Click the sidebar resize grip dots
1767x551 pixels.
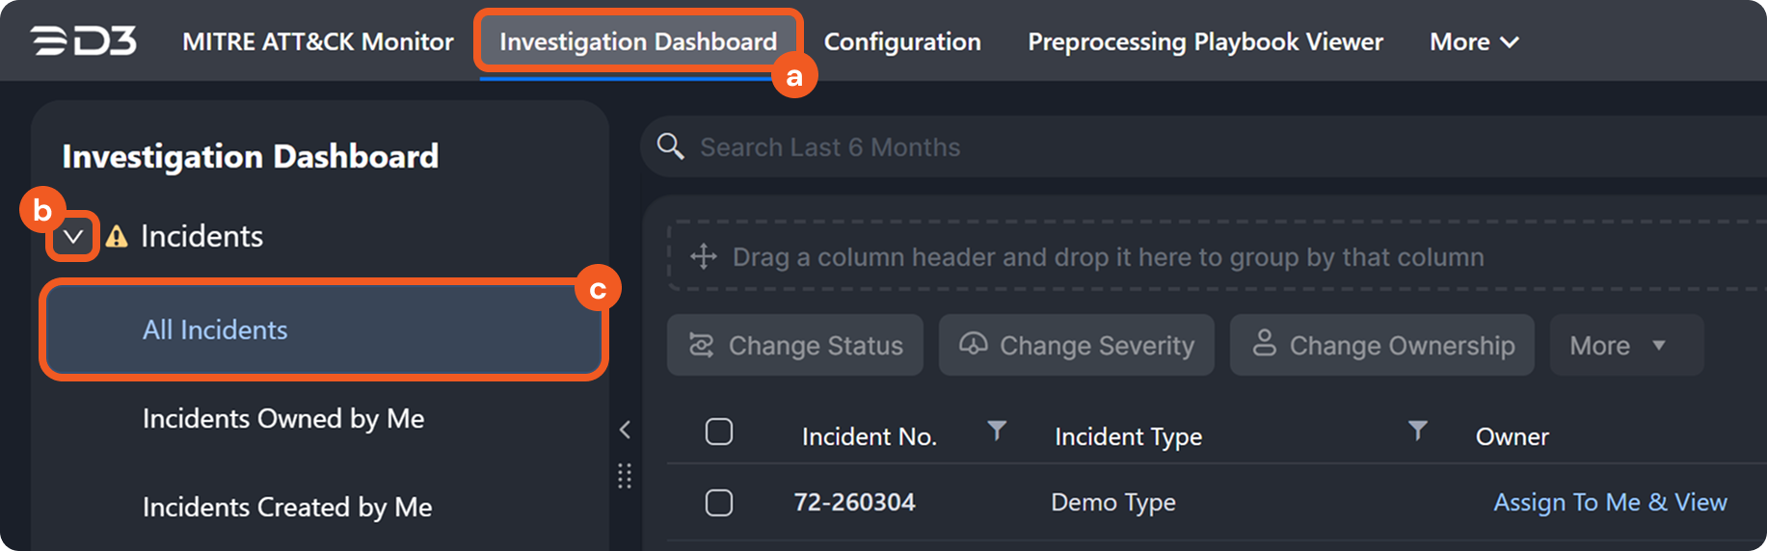click(x=625, y=476)
